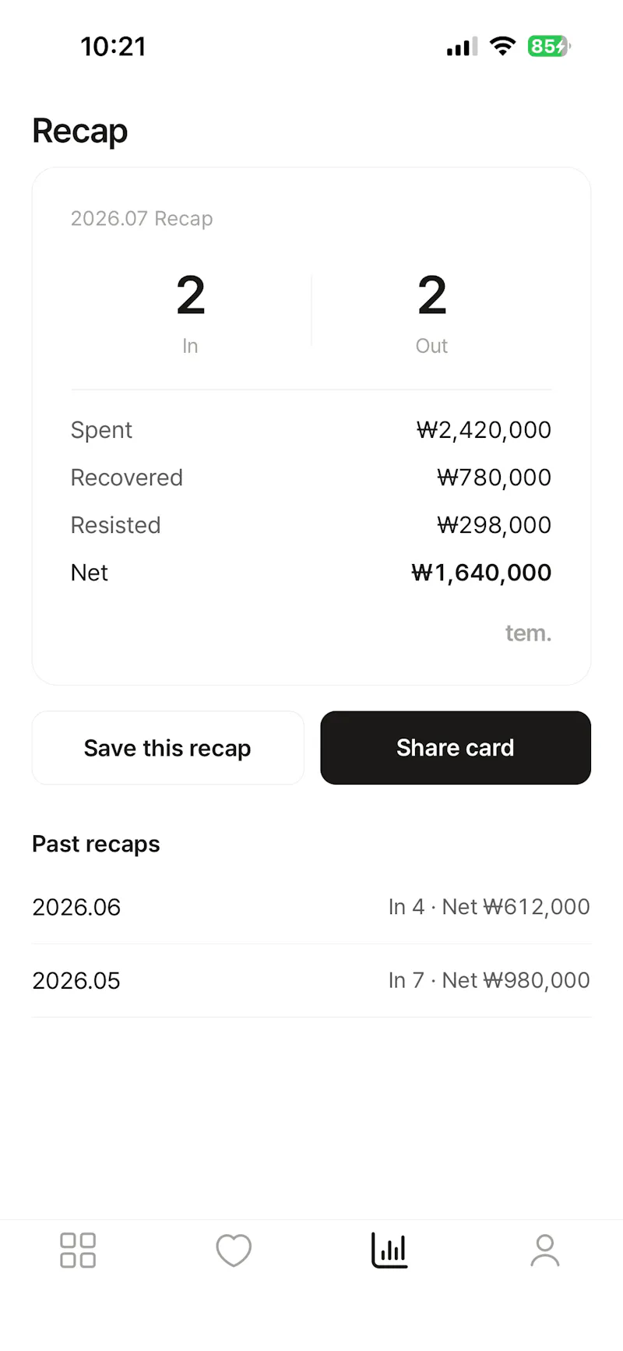Select the Resisted ₩298,000 row
623x1351 pixels.
(311, 525)
